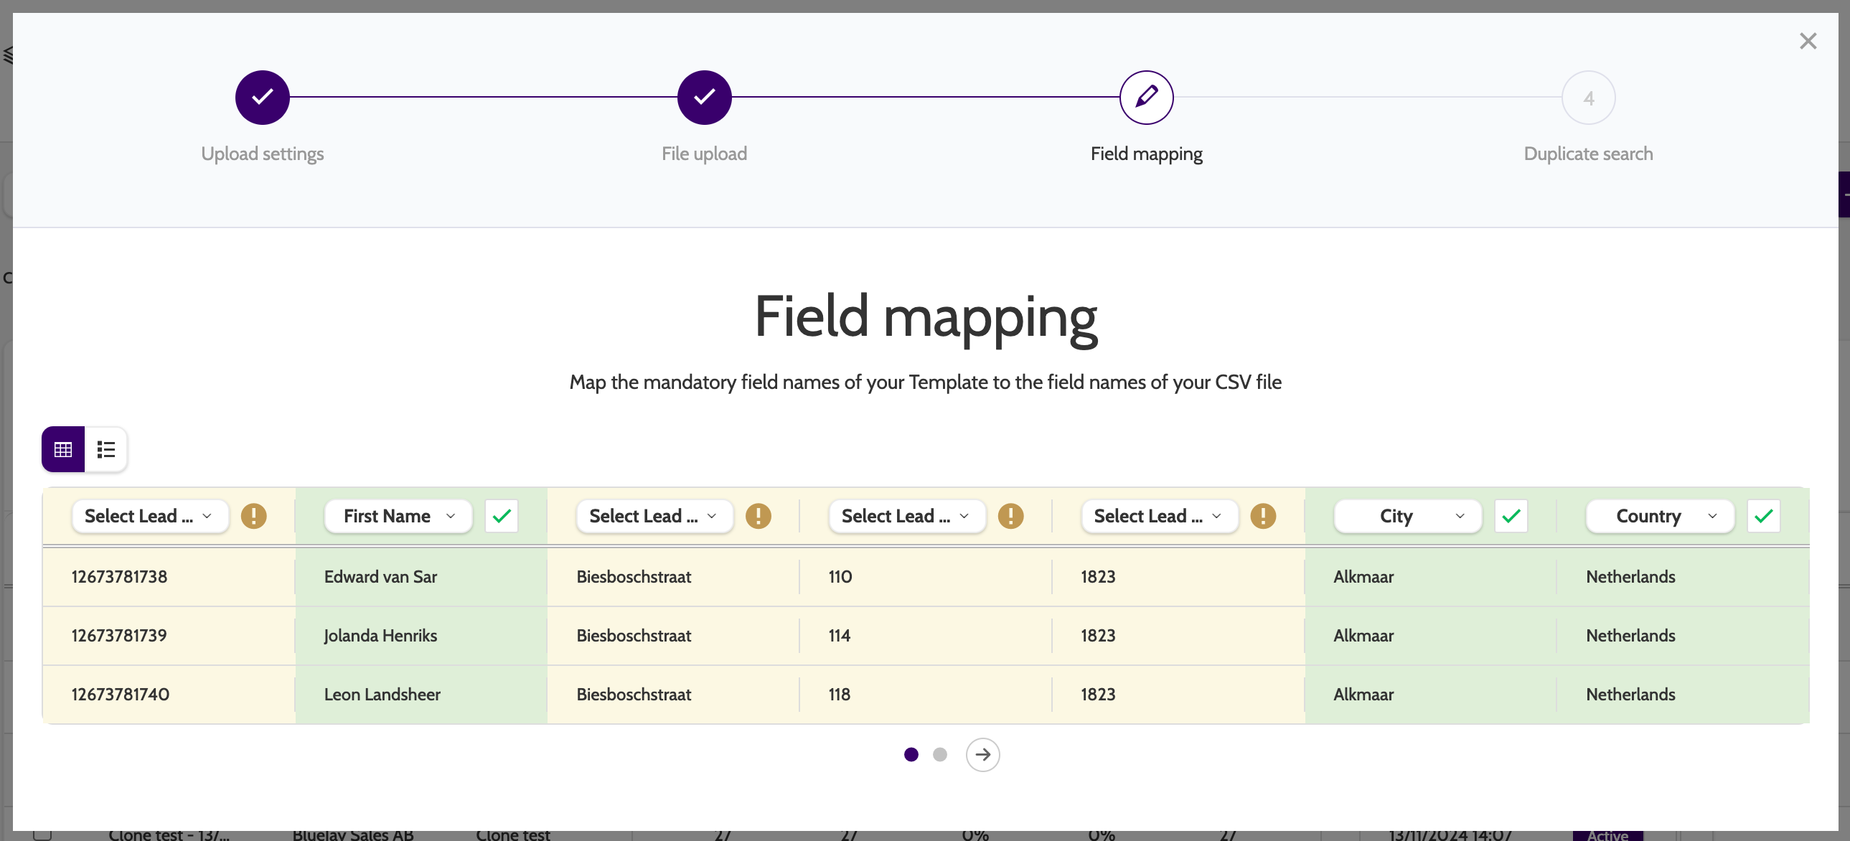Return to the File upload step
The width and height of the screenshot is (1850, 841).
click(x=704, y=98)
